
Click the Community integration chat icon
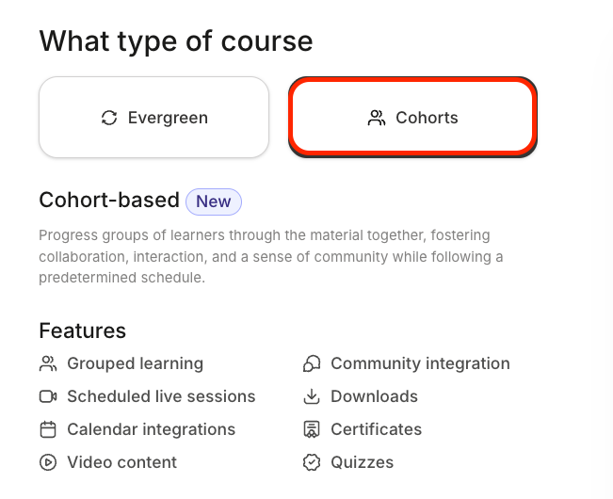[312, 363]
